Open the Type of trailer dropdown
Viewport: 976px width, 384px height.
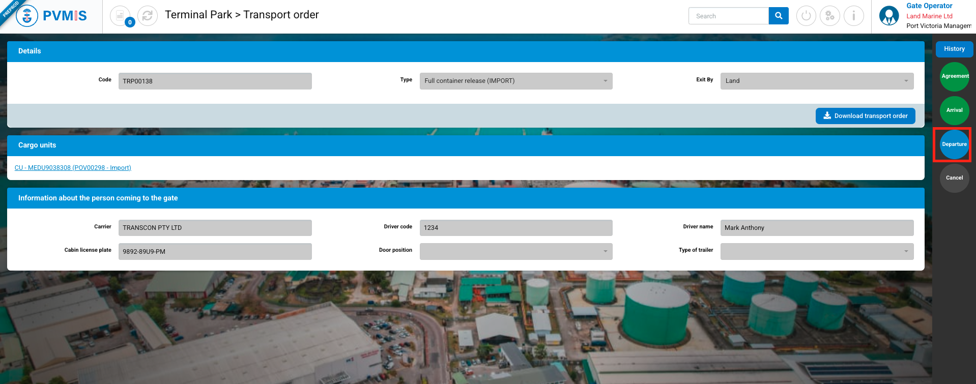point(816,251)
